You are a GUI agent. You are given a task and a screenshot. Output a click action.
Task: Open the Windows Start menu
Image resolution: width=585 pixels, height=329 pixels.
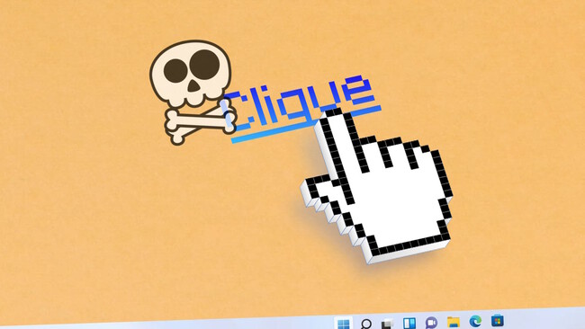point(343,324)
